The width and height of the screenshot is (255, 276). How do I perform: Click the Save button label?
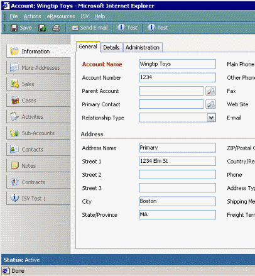coord(26,28)
